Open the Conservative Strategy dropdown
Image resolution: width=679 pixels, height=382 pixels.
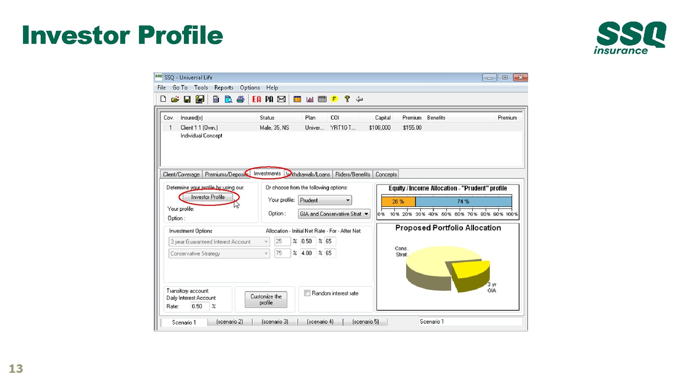[x=219, y=254]
